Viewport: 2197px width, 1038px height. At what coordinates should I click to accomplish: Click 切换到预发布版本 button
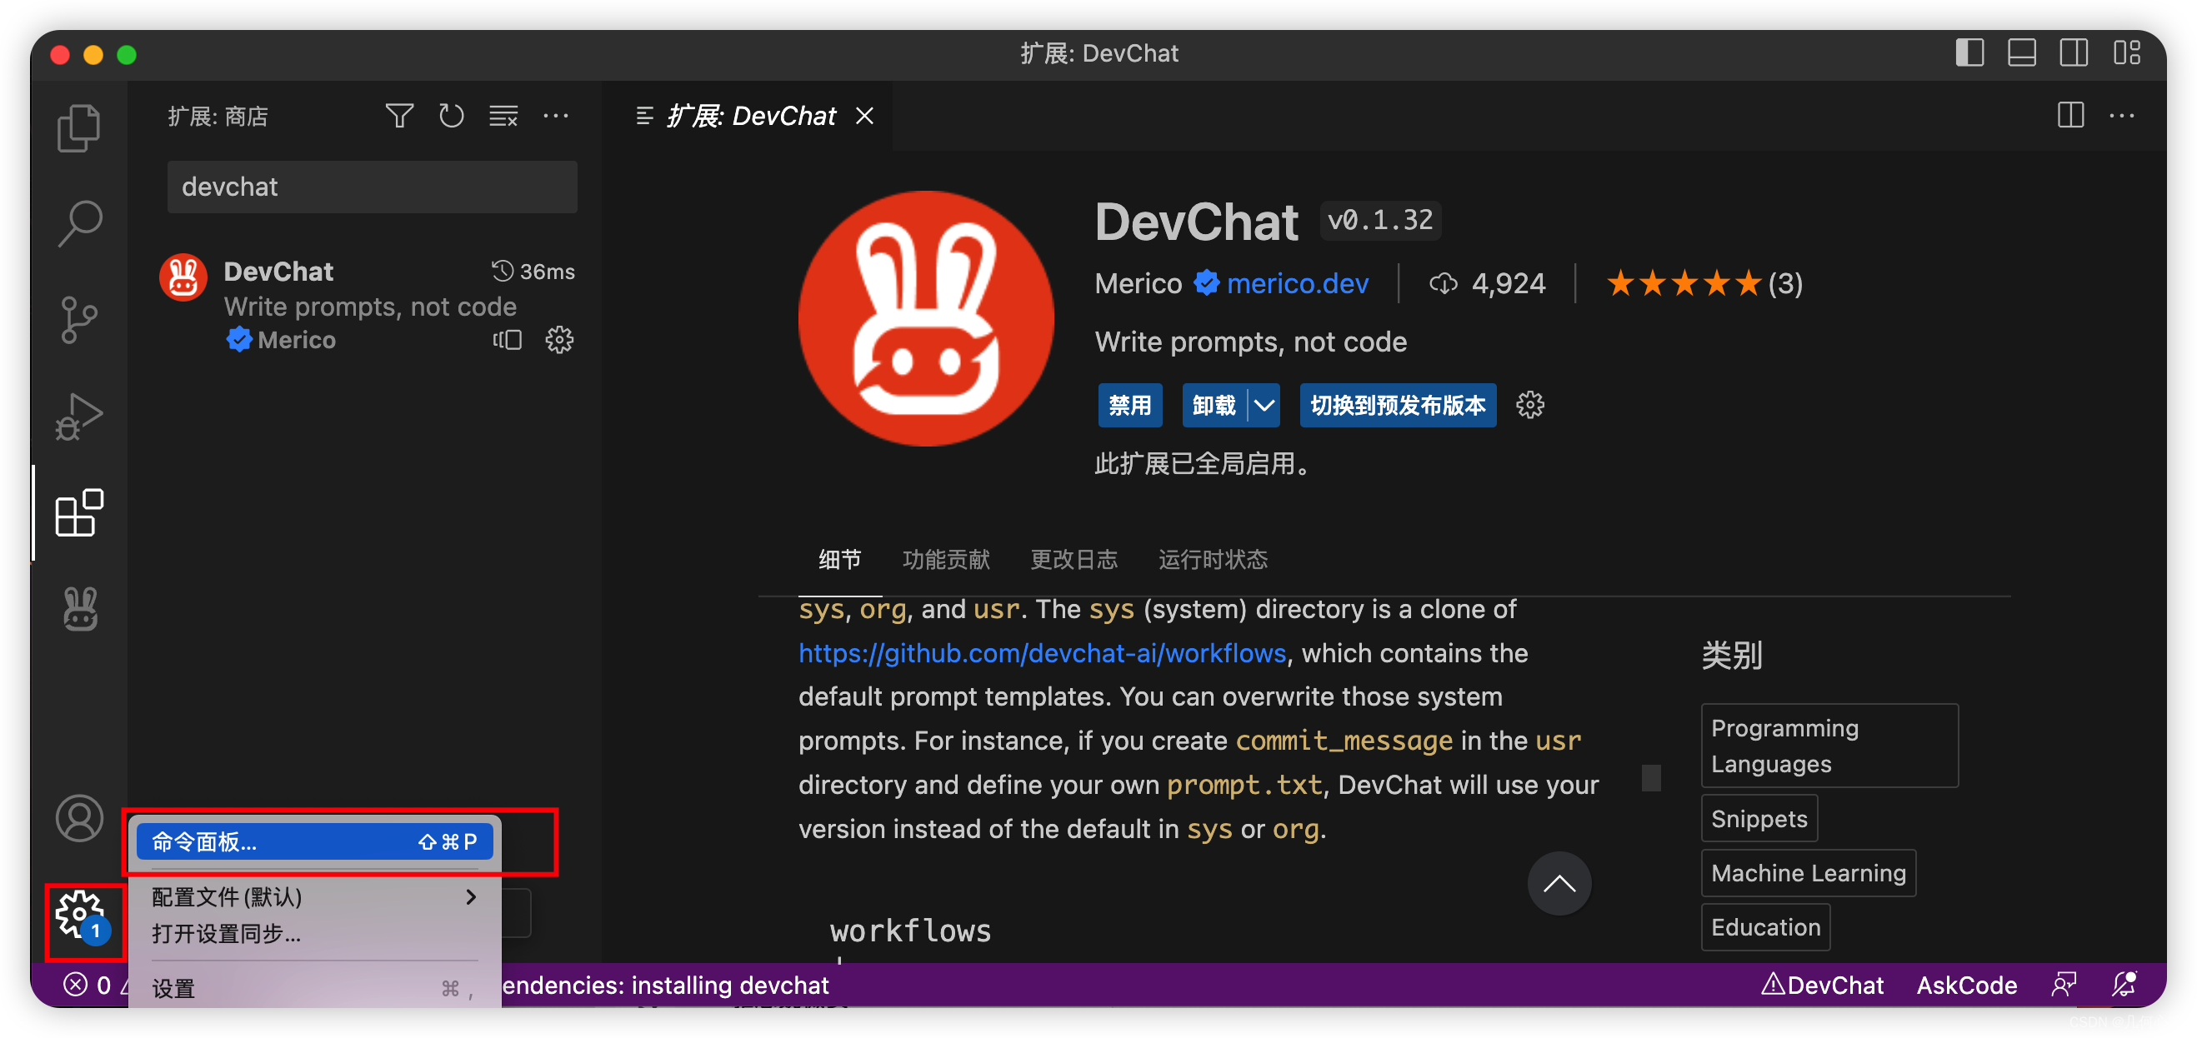click(1397, 405)
